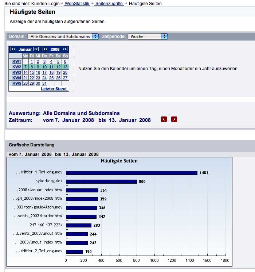This screenshot has height=272, width=255.
Task: Click the Hitler_1_Teil_eng.mov bar showing 1481
Action: (x=131, y=173)
